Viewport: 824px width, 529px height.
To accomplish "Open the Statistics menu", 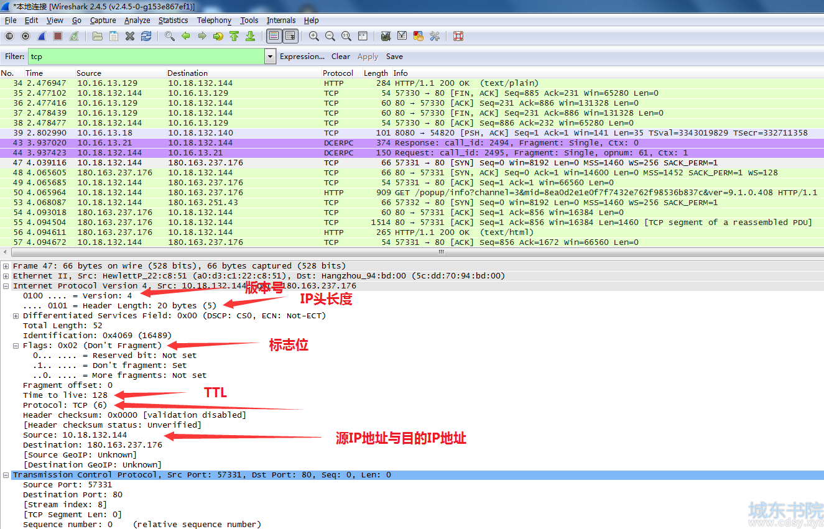I will coord(173,21).
